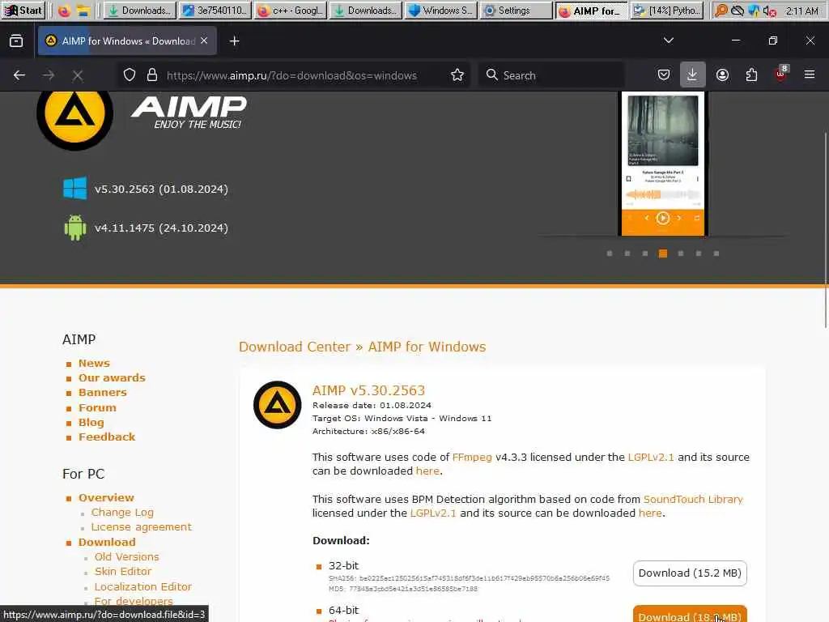The width and height of the screenshot is (829, 622).
Task: Click 'here' link for SoundTouch source
Action: (650, 513)
